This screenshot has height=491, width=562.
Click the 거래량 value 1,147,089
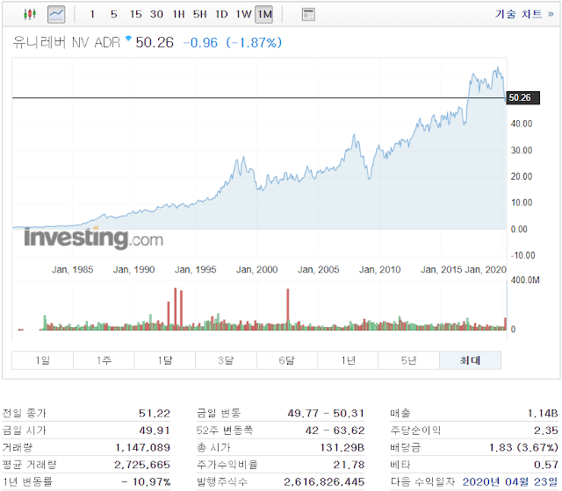coord(142,447)
